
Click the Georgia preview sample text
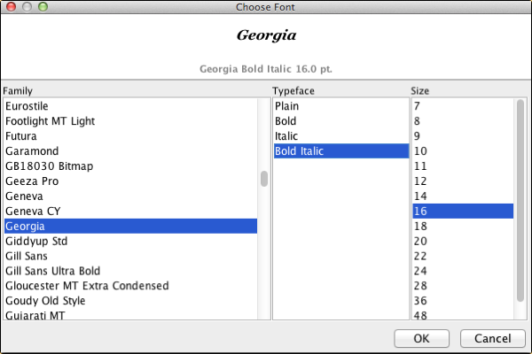[266, 35]
